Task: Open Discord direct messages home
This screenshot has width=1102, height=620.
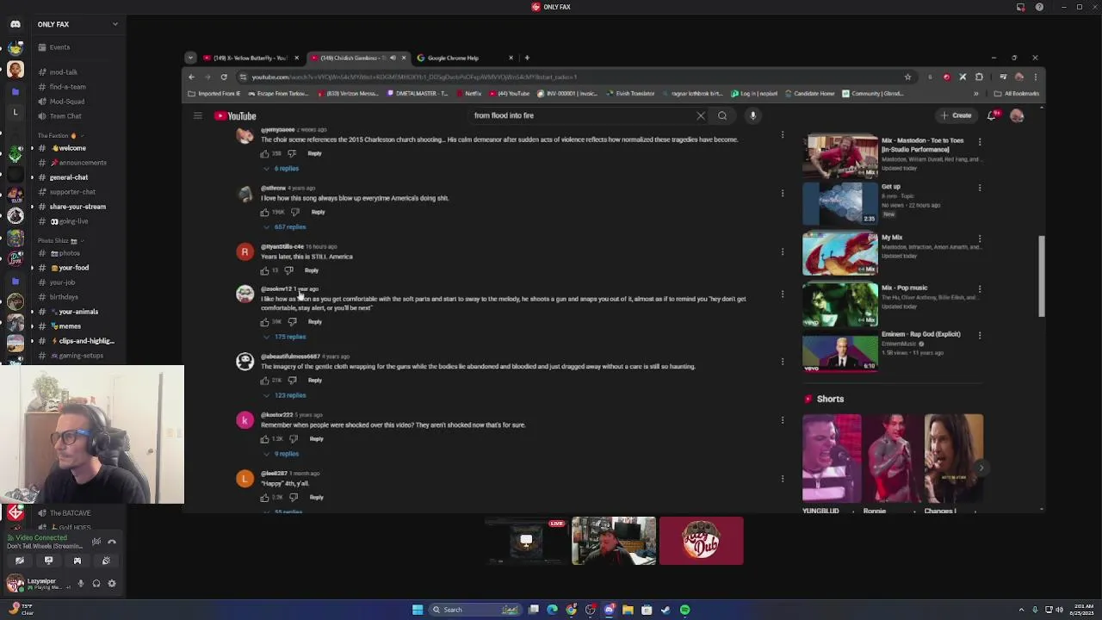Action: tap(15, 24)
